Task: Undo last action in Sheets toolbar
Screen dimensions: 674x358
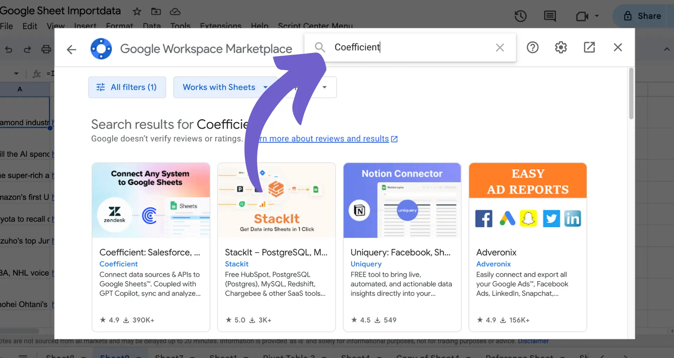Action: click(x=9, y=49)
